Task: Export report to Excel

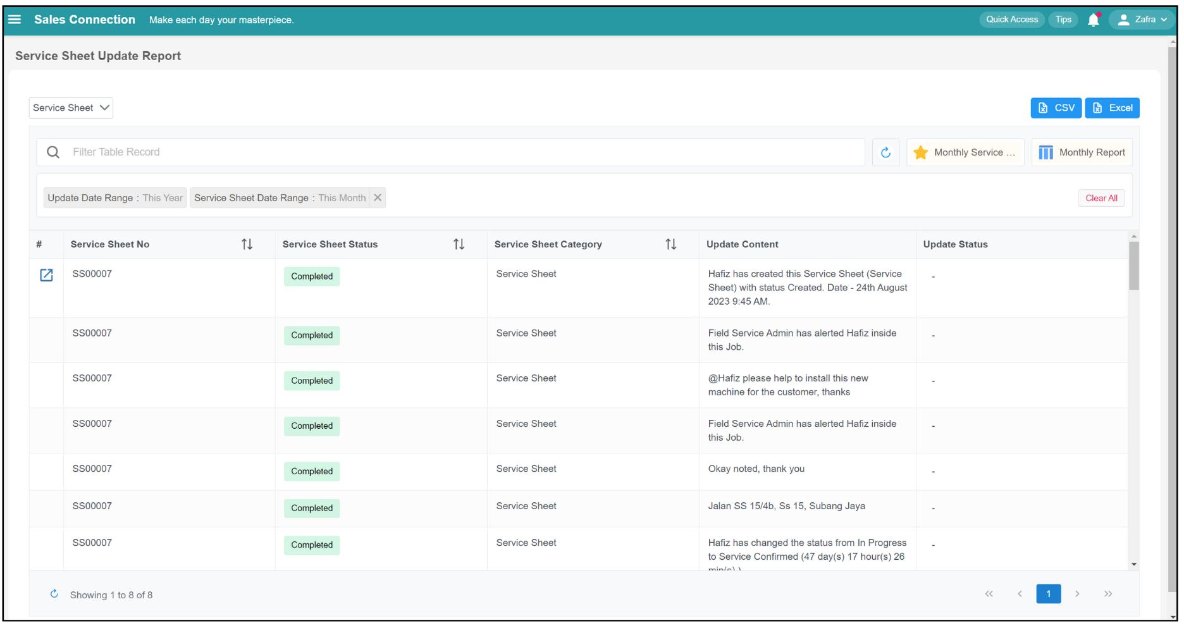Action: tap(1112, 108)
